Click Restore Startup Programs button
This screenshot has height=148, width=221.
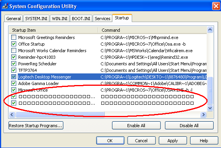point(36,126)
